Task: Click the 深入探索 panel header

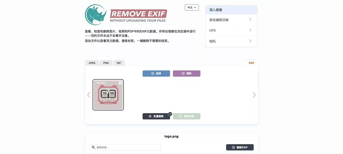Action: pyautogui.click(x=231, y=10)
